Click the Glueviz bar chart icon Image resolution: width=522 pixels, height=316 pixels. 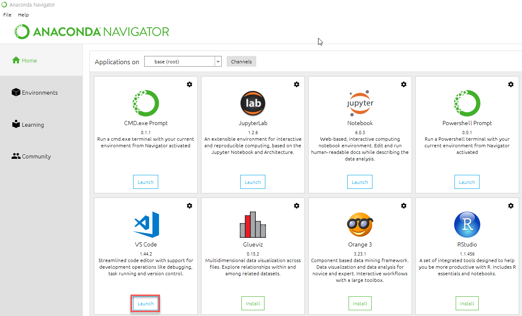pyautogui.click(x=253, y=225)
